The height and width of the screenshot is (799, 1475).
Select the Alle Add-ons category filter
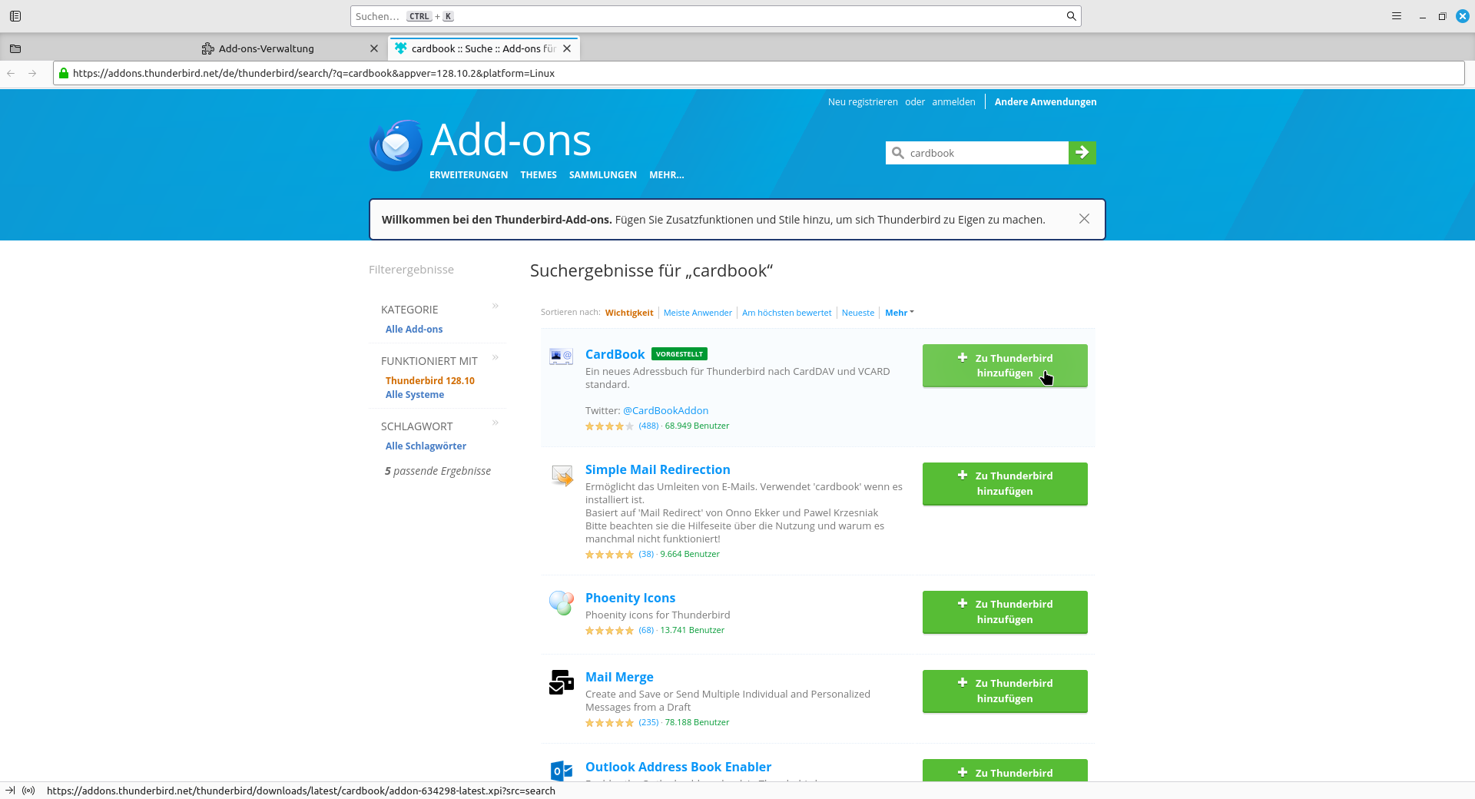coord(414,329)
